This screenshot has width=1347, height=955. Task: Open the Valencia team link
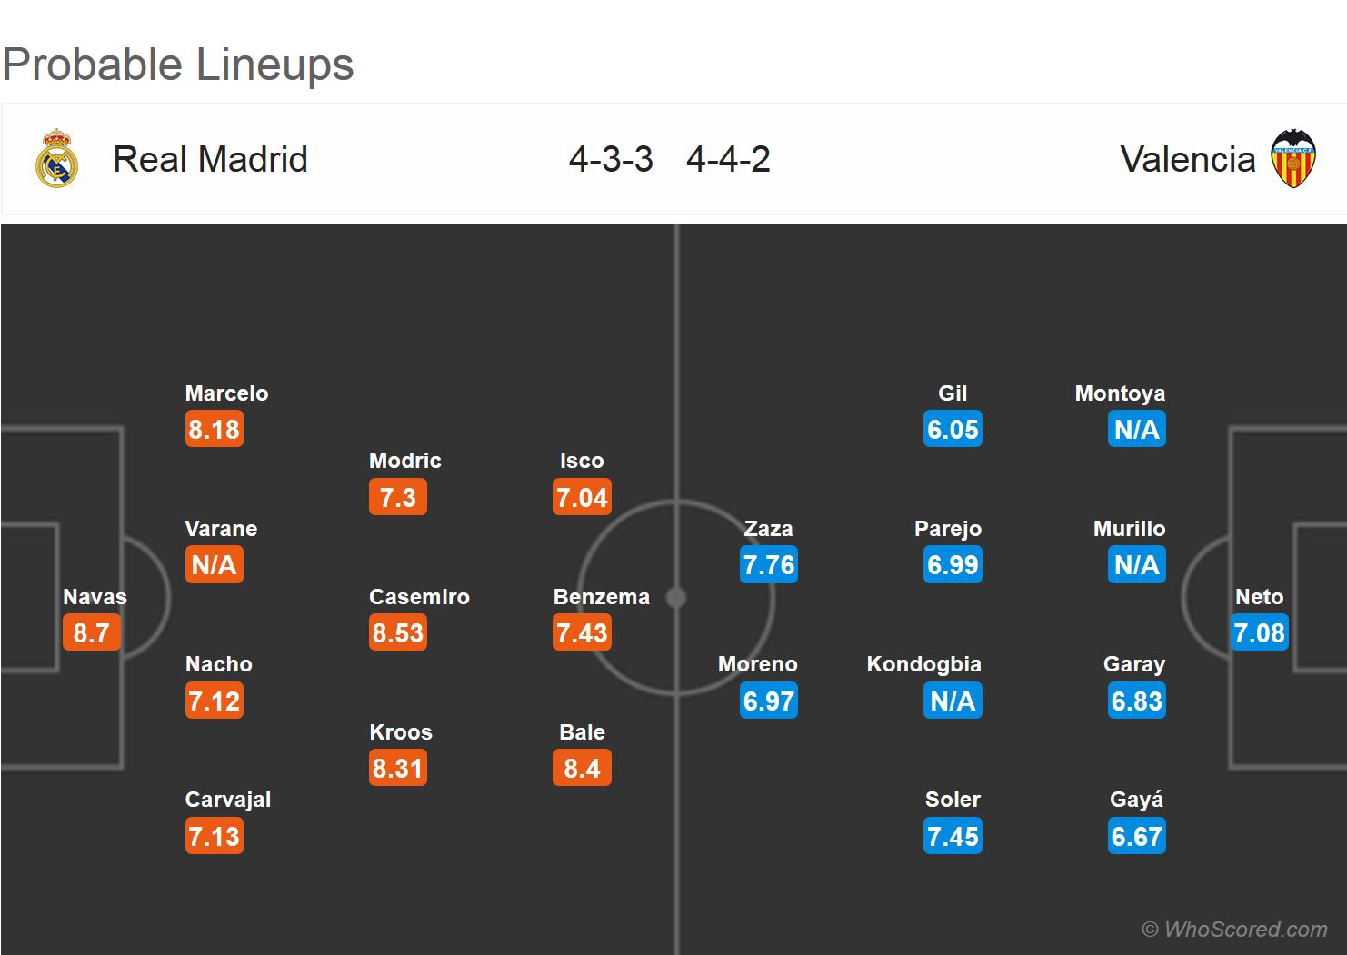[x=1187, y=159]
